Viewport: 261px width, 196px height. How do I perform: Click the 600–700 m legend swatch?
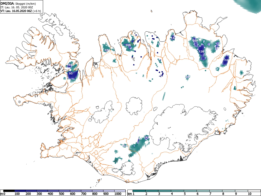click(x=76, y=191)
